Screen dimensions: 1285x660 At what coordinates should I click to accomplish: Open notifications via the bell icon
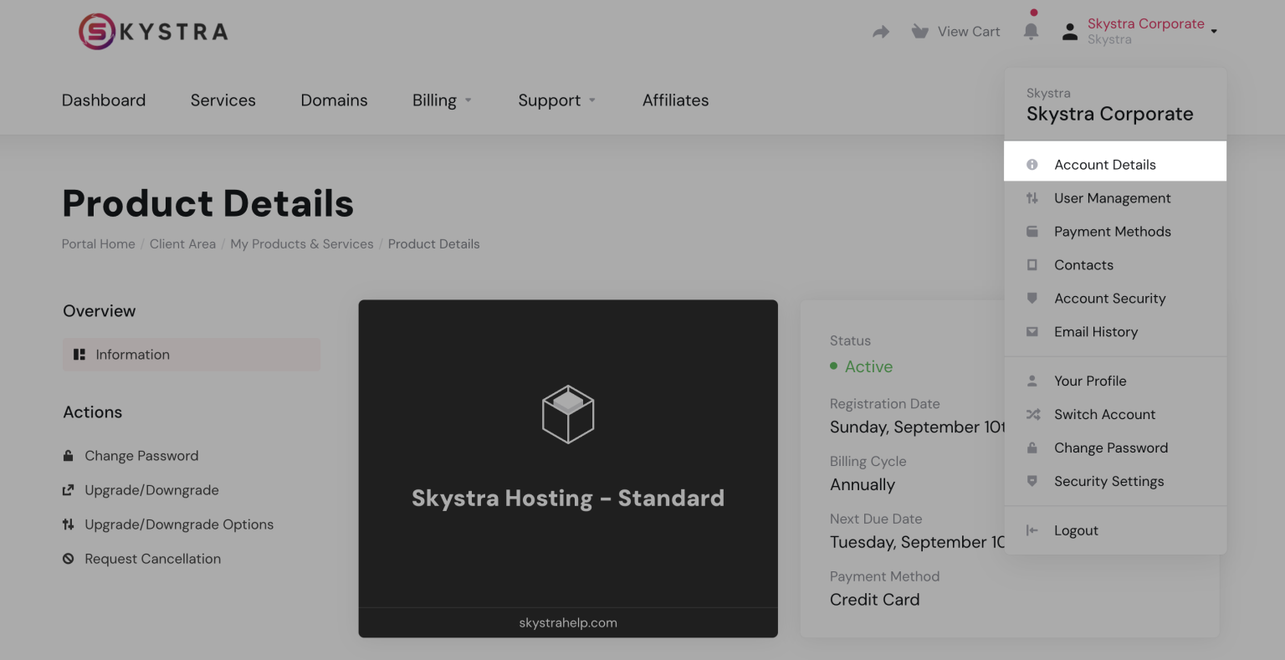click(x=1032, y=30)
